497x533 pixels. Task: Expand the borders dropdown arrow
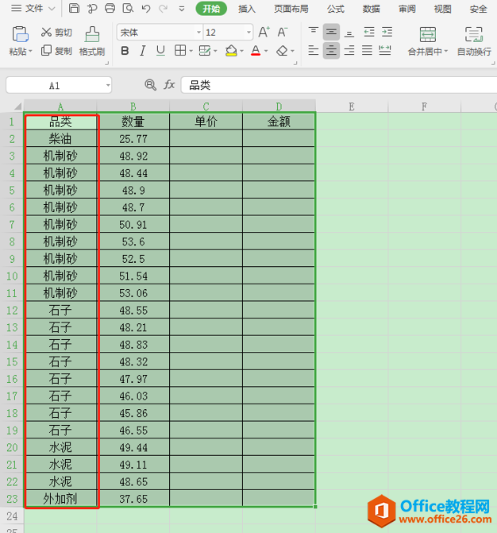point(191,52)
